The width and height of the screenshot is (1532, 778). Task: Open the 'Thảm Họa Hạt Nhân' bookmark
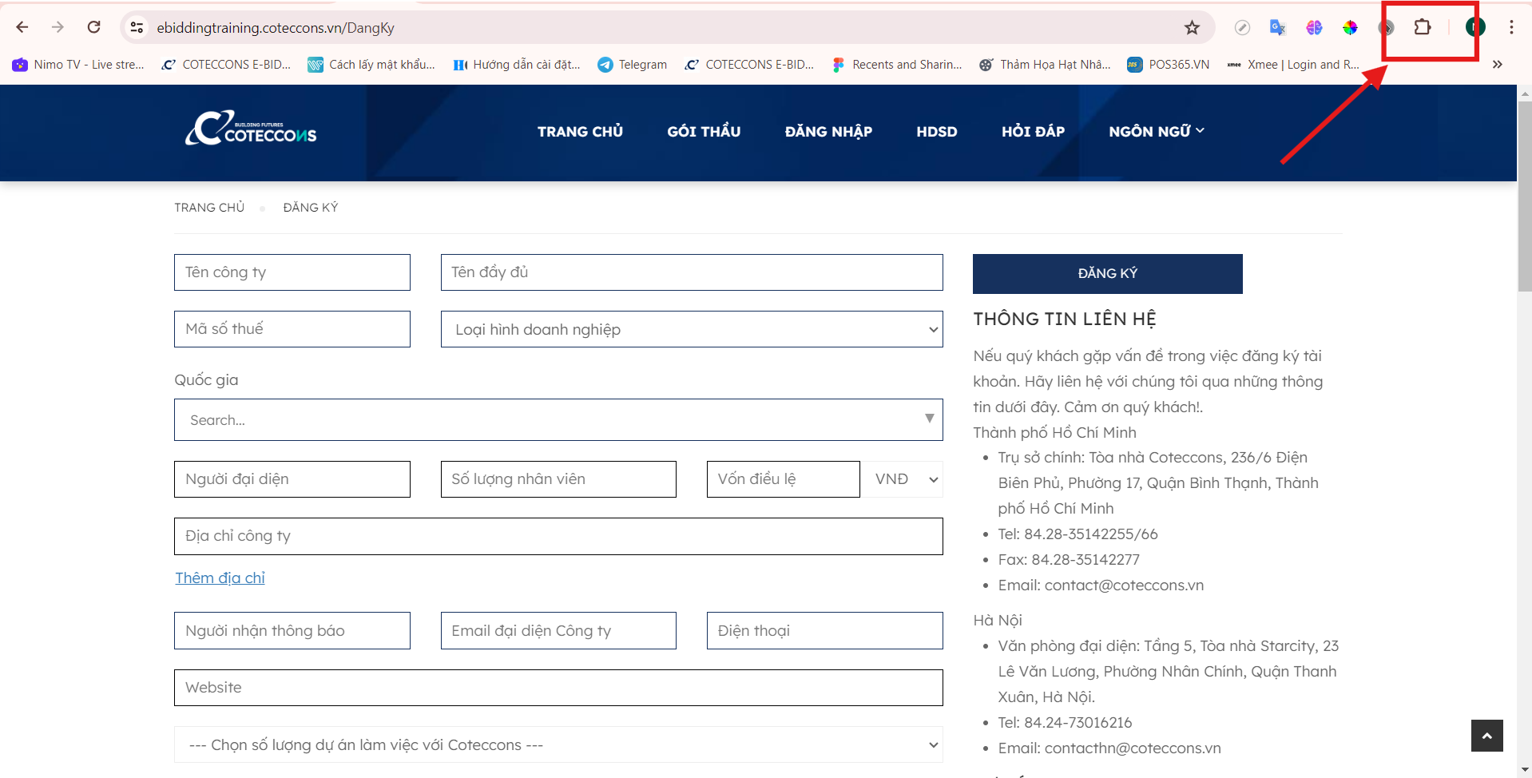click(x=1045, y=65)
